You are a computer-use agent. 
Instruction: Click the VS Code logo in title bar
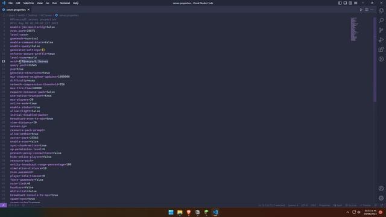4,3
